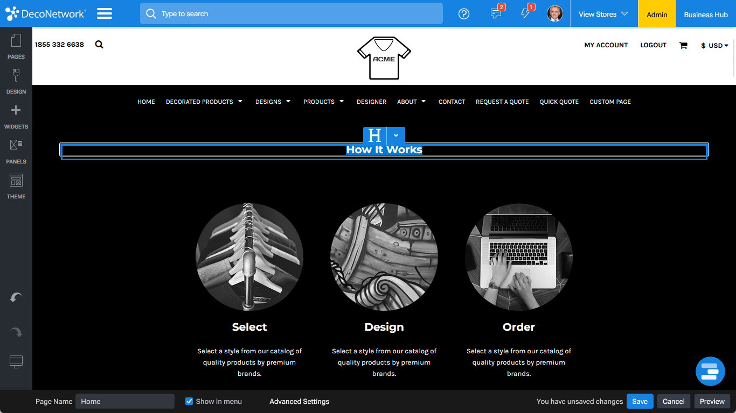Expand the heading widget dropdown arrow

tap(396, 136)
